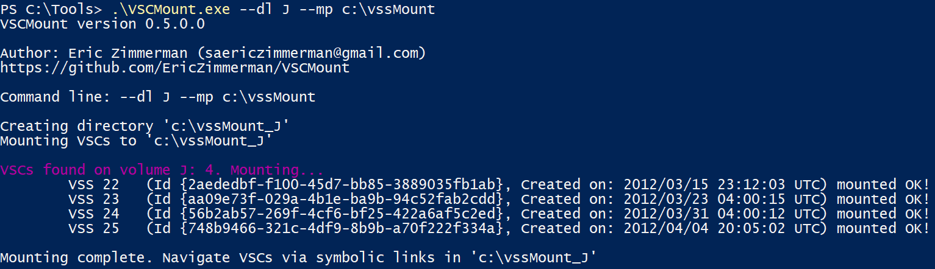Click the Command line: --dl J line

(x=157, y=97)
